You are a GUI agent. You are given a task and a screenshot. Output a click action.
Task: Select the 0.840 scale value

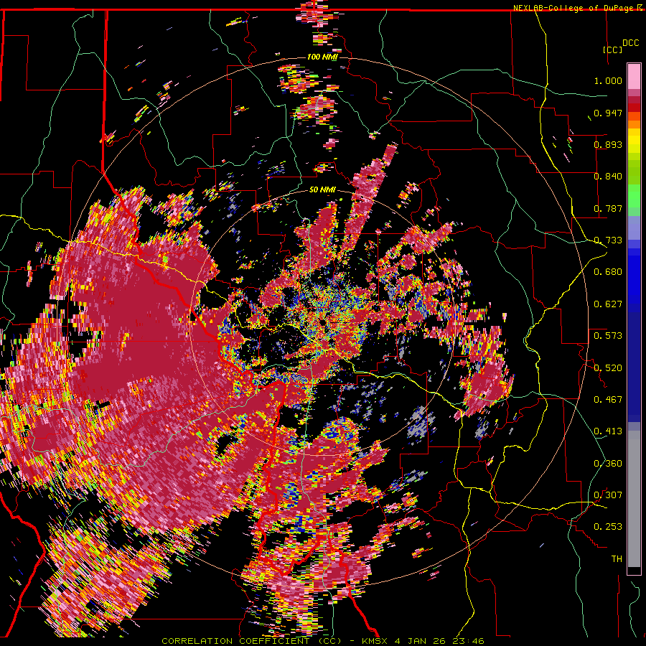(x=608, y=177)
